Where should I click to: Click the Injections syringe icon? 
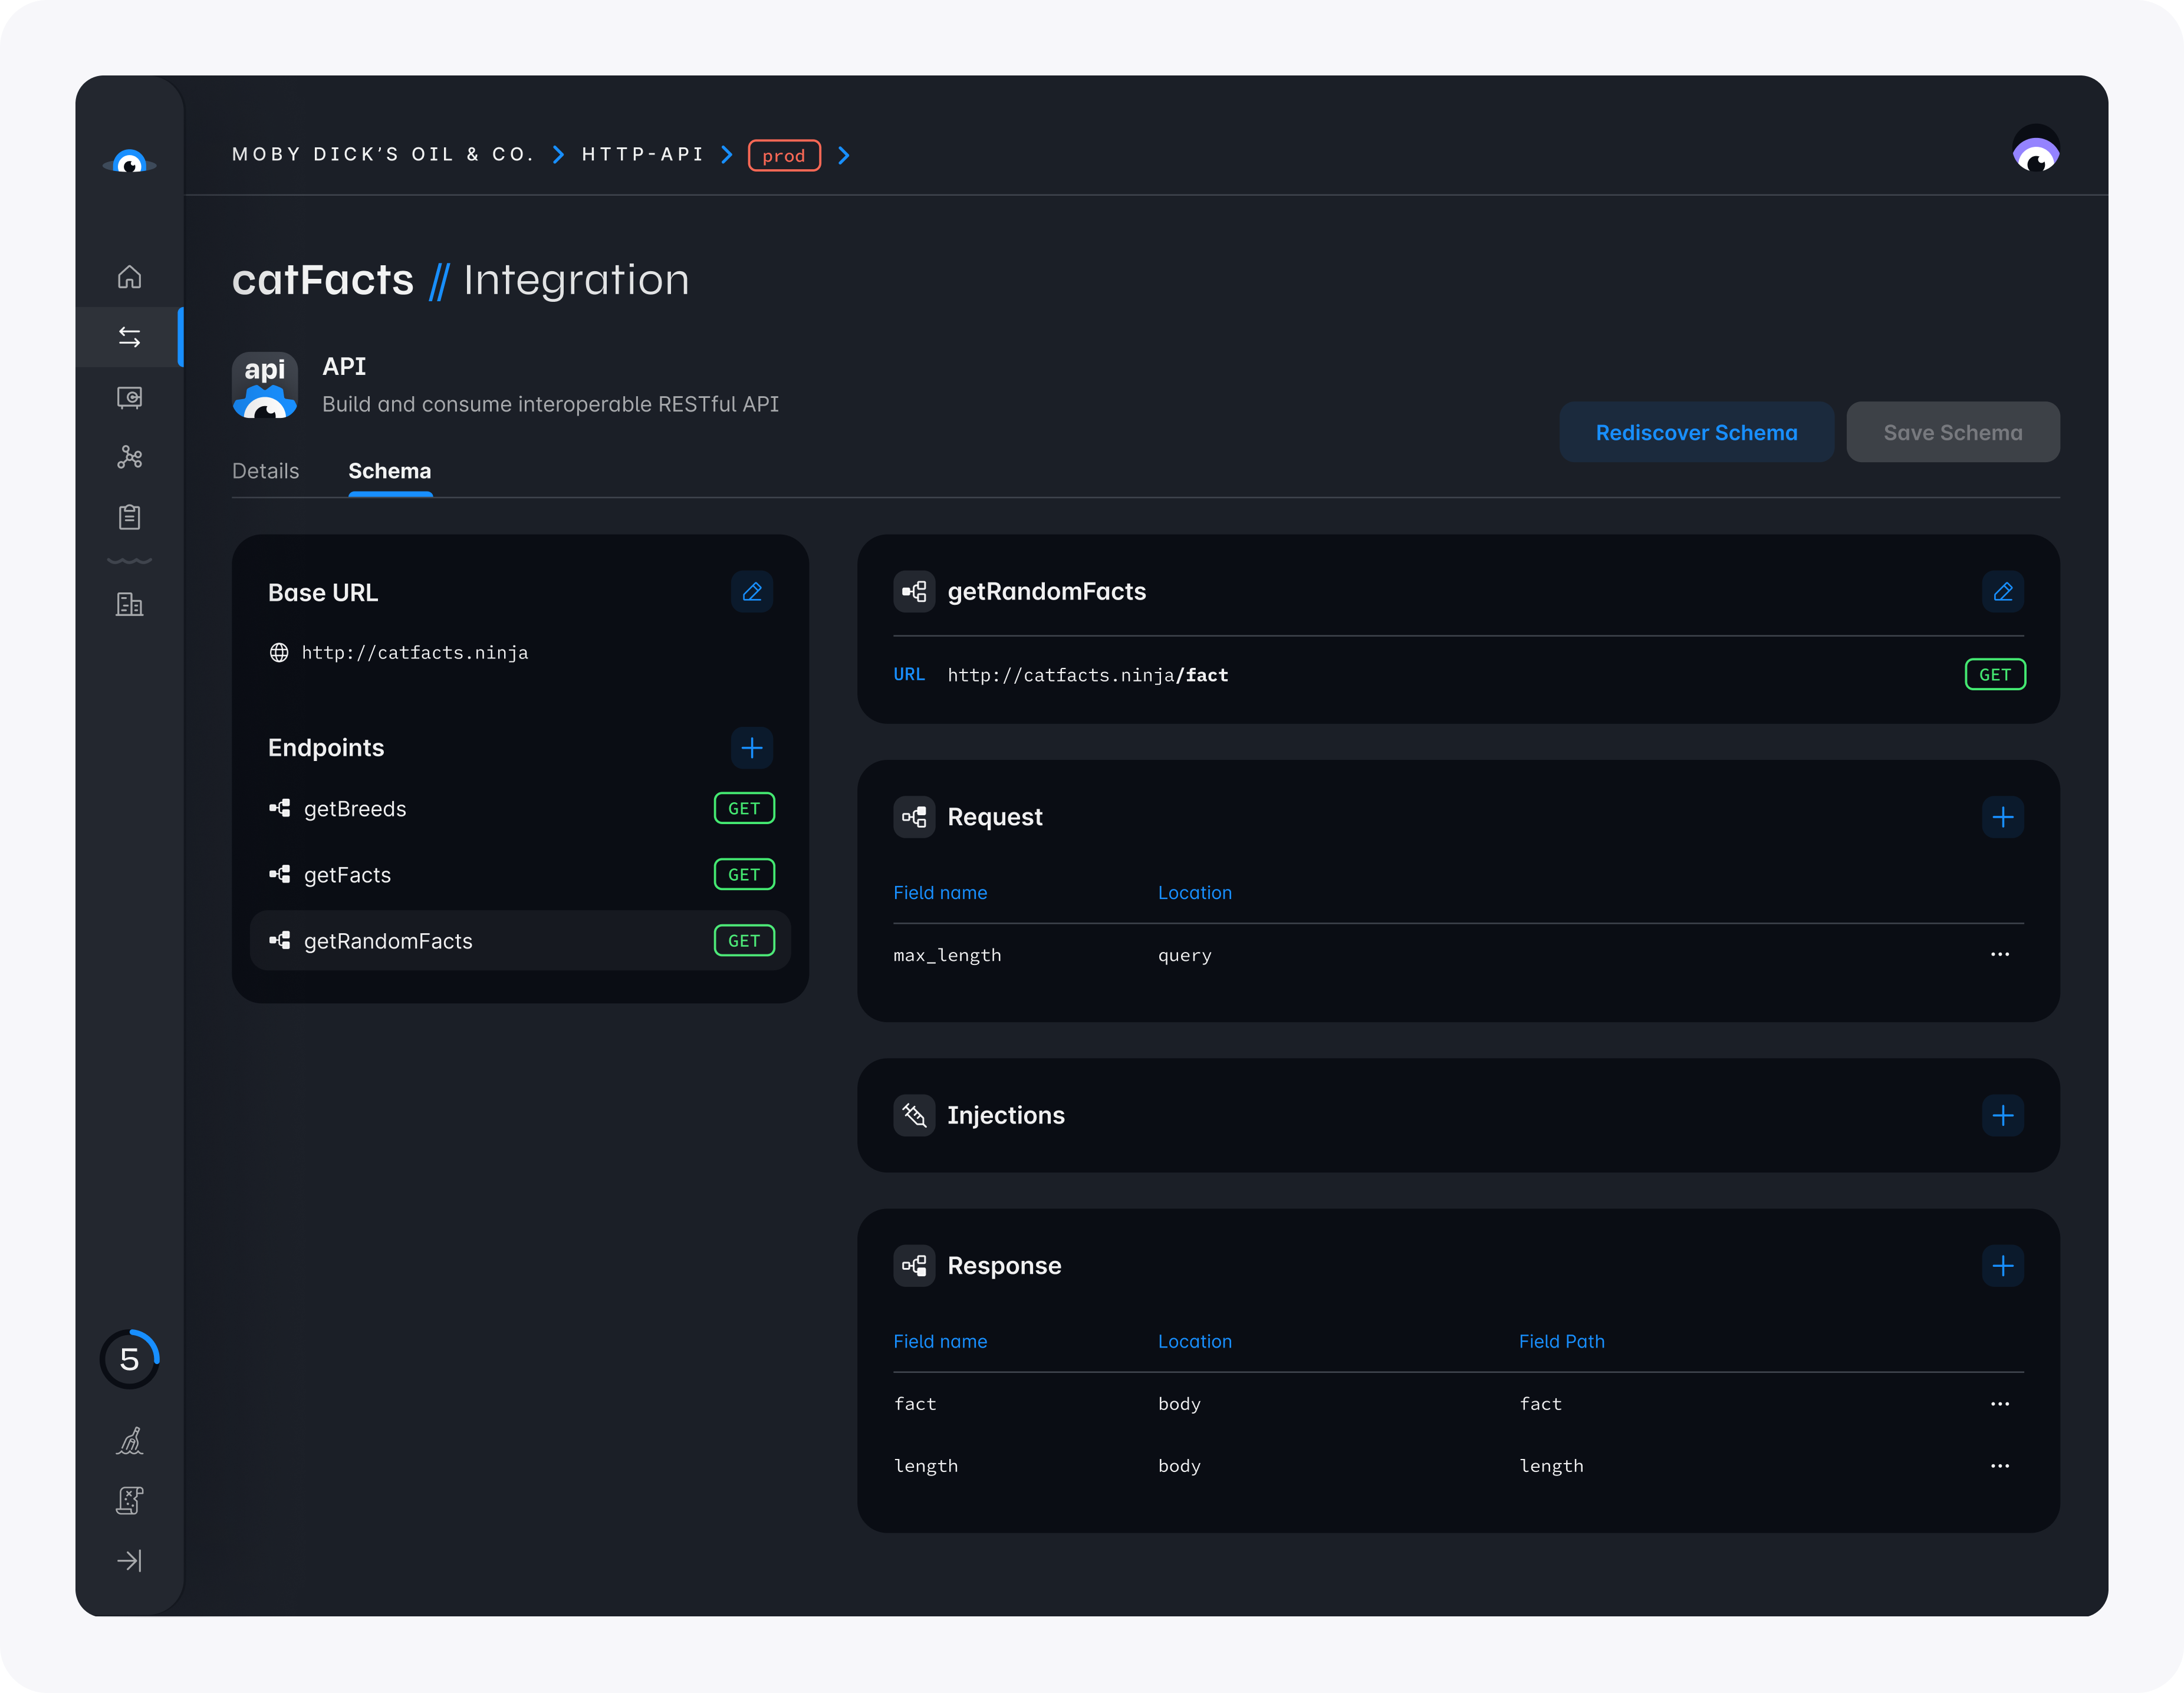[914, 1115]
